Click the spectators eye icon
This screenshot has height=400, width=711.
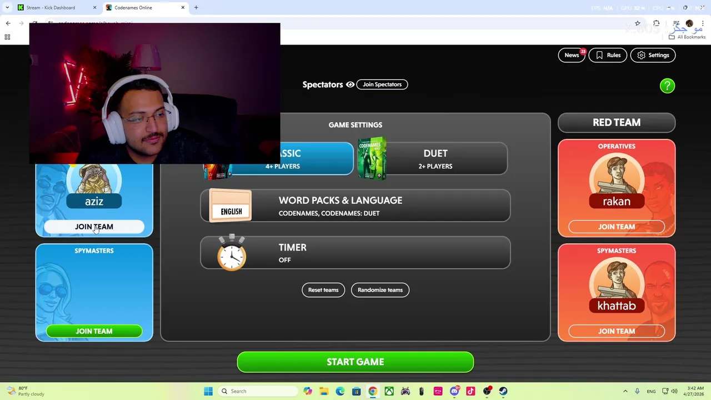[x=350, y=84]
